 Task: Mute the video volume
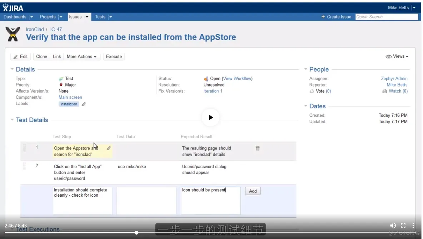[x=393, y=225]
